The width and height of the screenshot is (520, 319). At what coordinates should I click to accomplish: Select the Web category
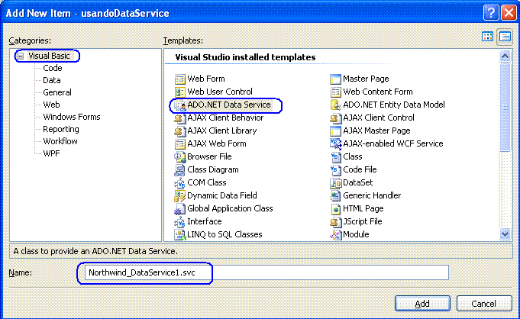[51, 105]
